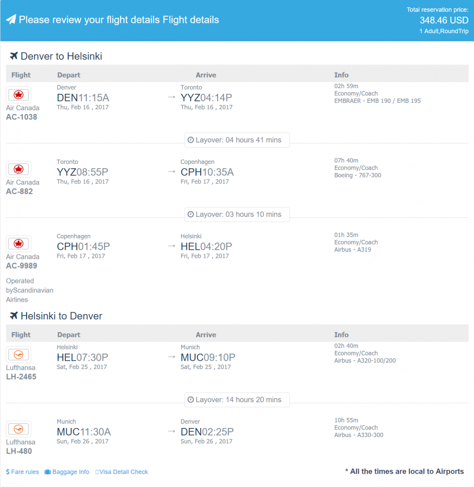The image size is (474, 488).
Task: Click the 348.46 USD total price
Action: (x=444, y=20)
